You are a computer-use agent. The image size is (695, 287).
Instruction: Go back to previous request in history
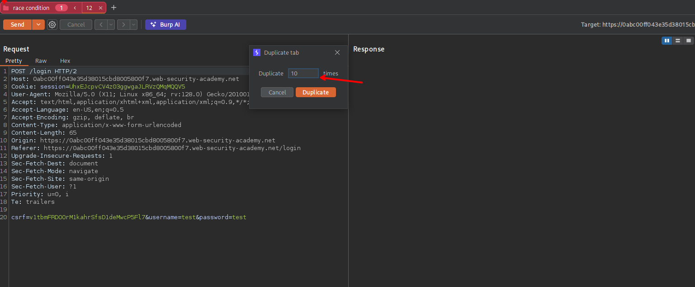pos(101,25)
